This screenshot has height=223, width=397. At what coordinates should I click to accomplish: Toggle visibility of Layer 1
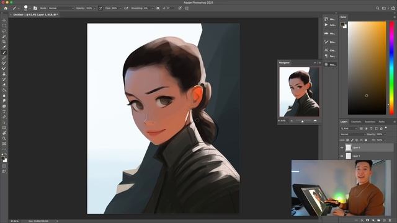point(342,156)
